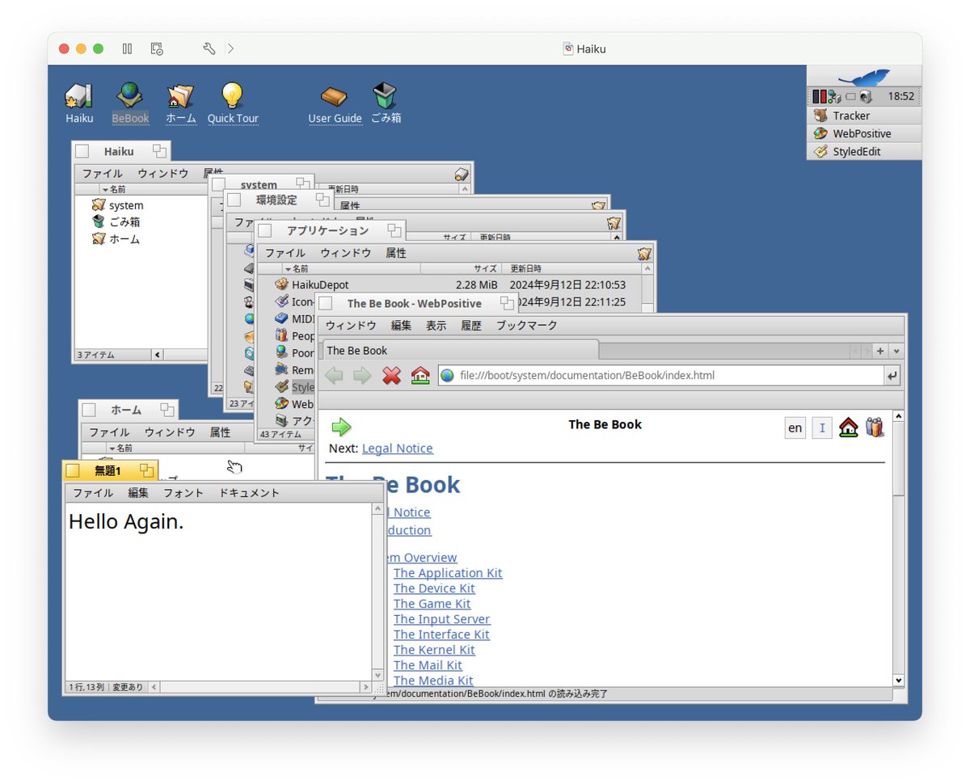Open the User Guide desktop icon
Viewport: 970px width, 784px height.
tap(335, 95)
